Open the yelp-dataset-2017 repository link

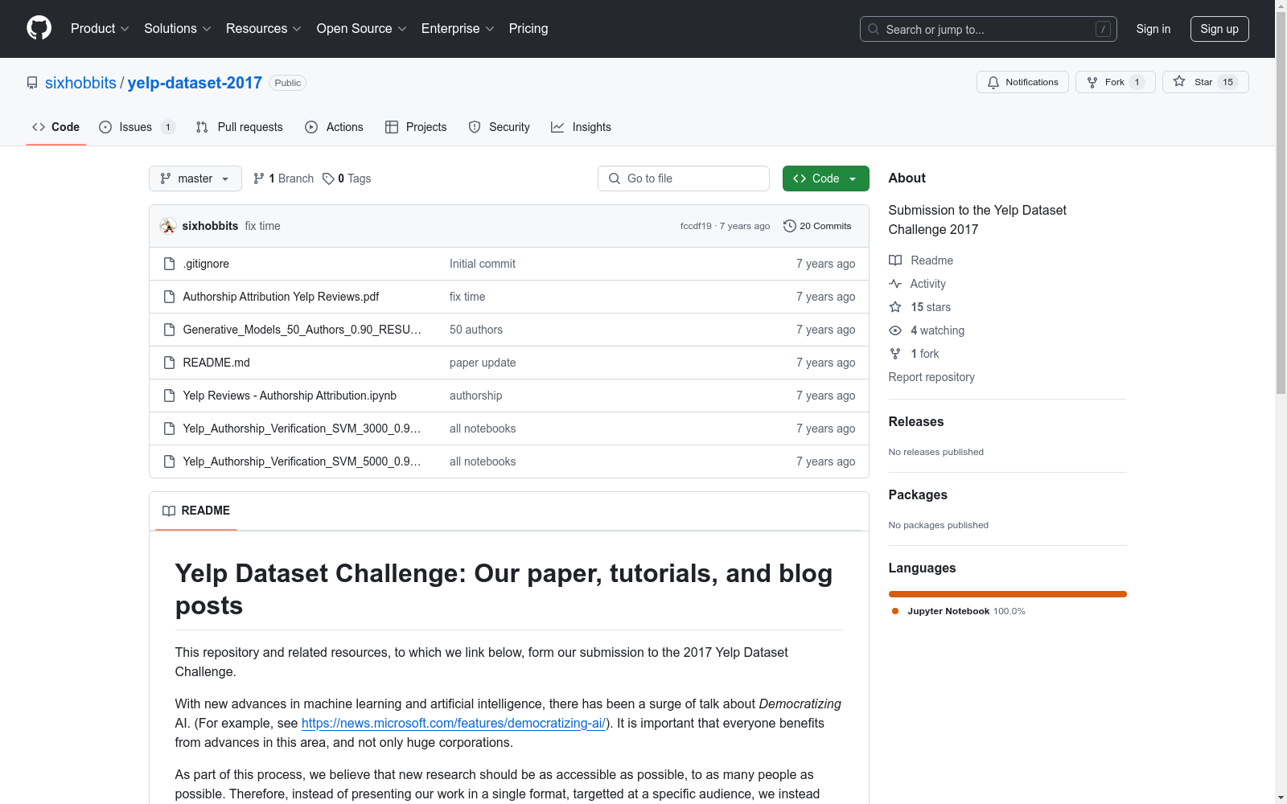[x=195, y=83]
